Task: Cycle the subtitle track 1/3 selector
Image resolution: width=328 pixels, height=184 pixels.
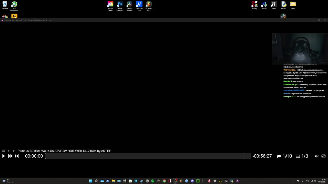Action: [x=302, y=156]
